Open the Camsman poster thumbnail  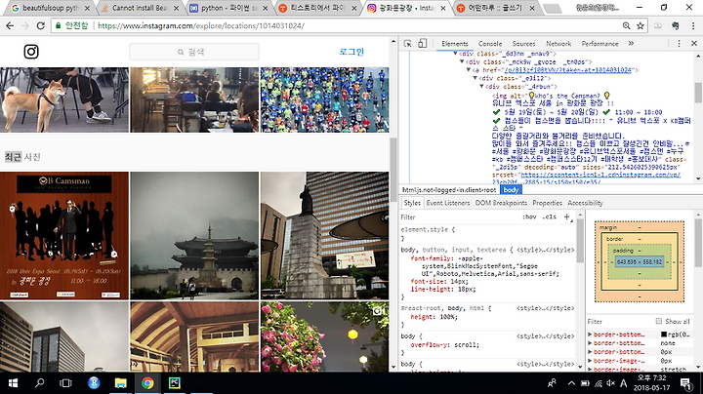point(64,235)
